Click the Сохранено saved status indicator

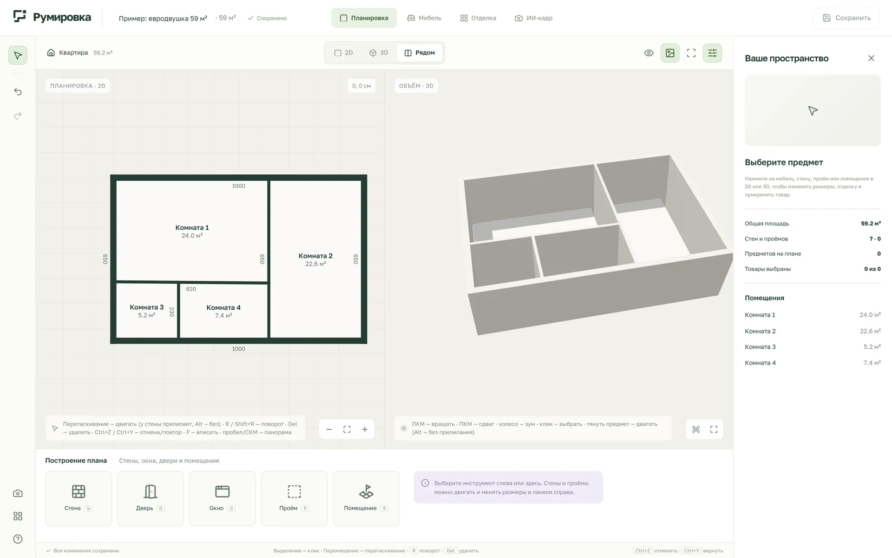pyautogui.click(x=267, y=18)
